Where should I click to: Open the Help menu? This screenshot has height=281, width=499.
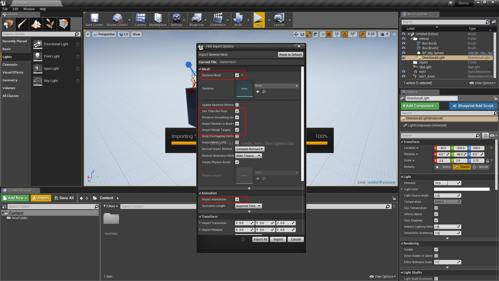pyautogui.click(x=43, y=9)
